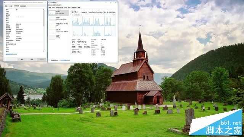Open the 打开资源监视器 (Resource Monitor) link
This screenshot has height=137, width=244.
65,60
